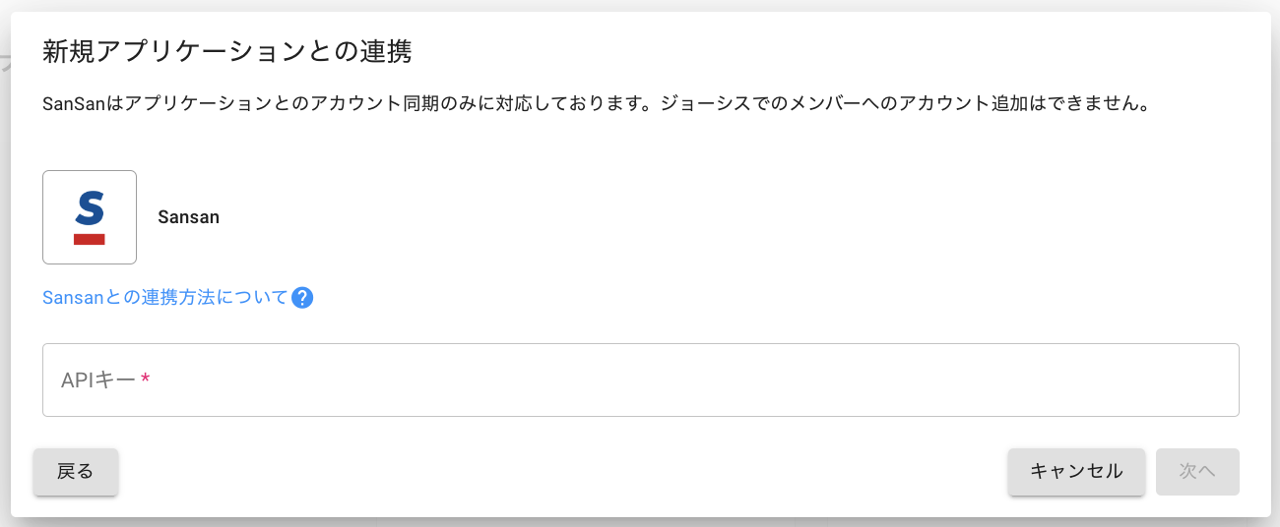Click the red bar in the Sansan logo

pyautogui.click(x=90, y=239)
